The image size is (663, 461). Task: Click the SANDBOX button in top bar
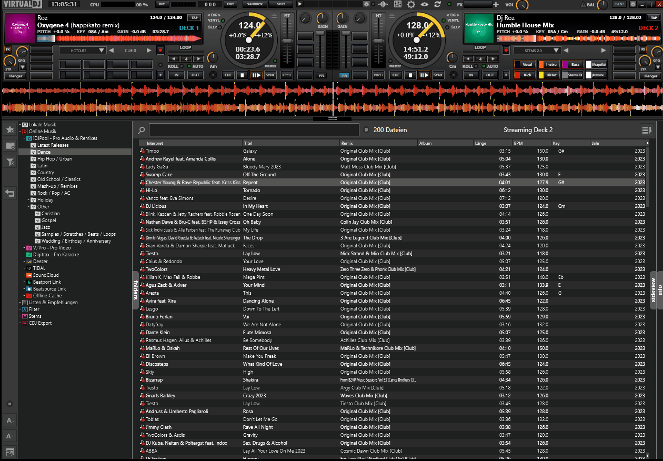(x=255, y=4)
